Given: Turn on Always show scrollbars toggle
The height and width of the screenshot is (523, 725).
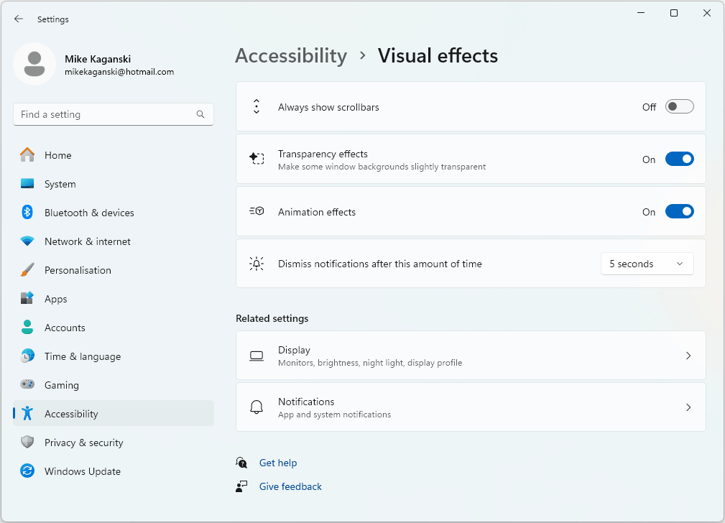Looking at the screenshot, I should [679, 107].
